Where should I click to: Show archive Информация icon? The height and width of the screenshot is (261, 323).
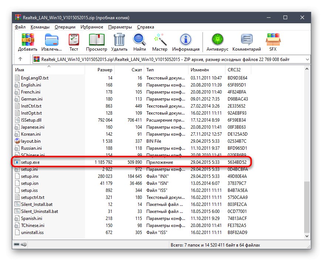pos(186,40)
